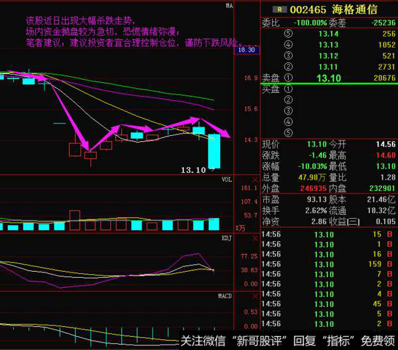Close the VOL indicator panel with its X

pyautogui.click(x=255, y=180)
